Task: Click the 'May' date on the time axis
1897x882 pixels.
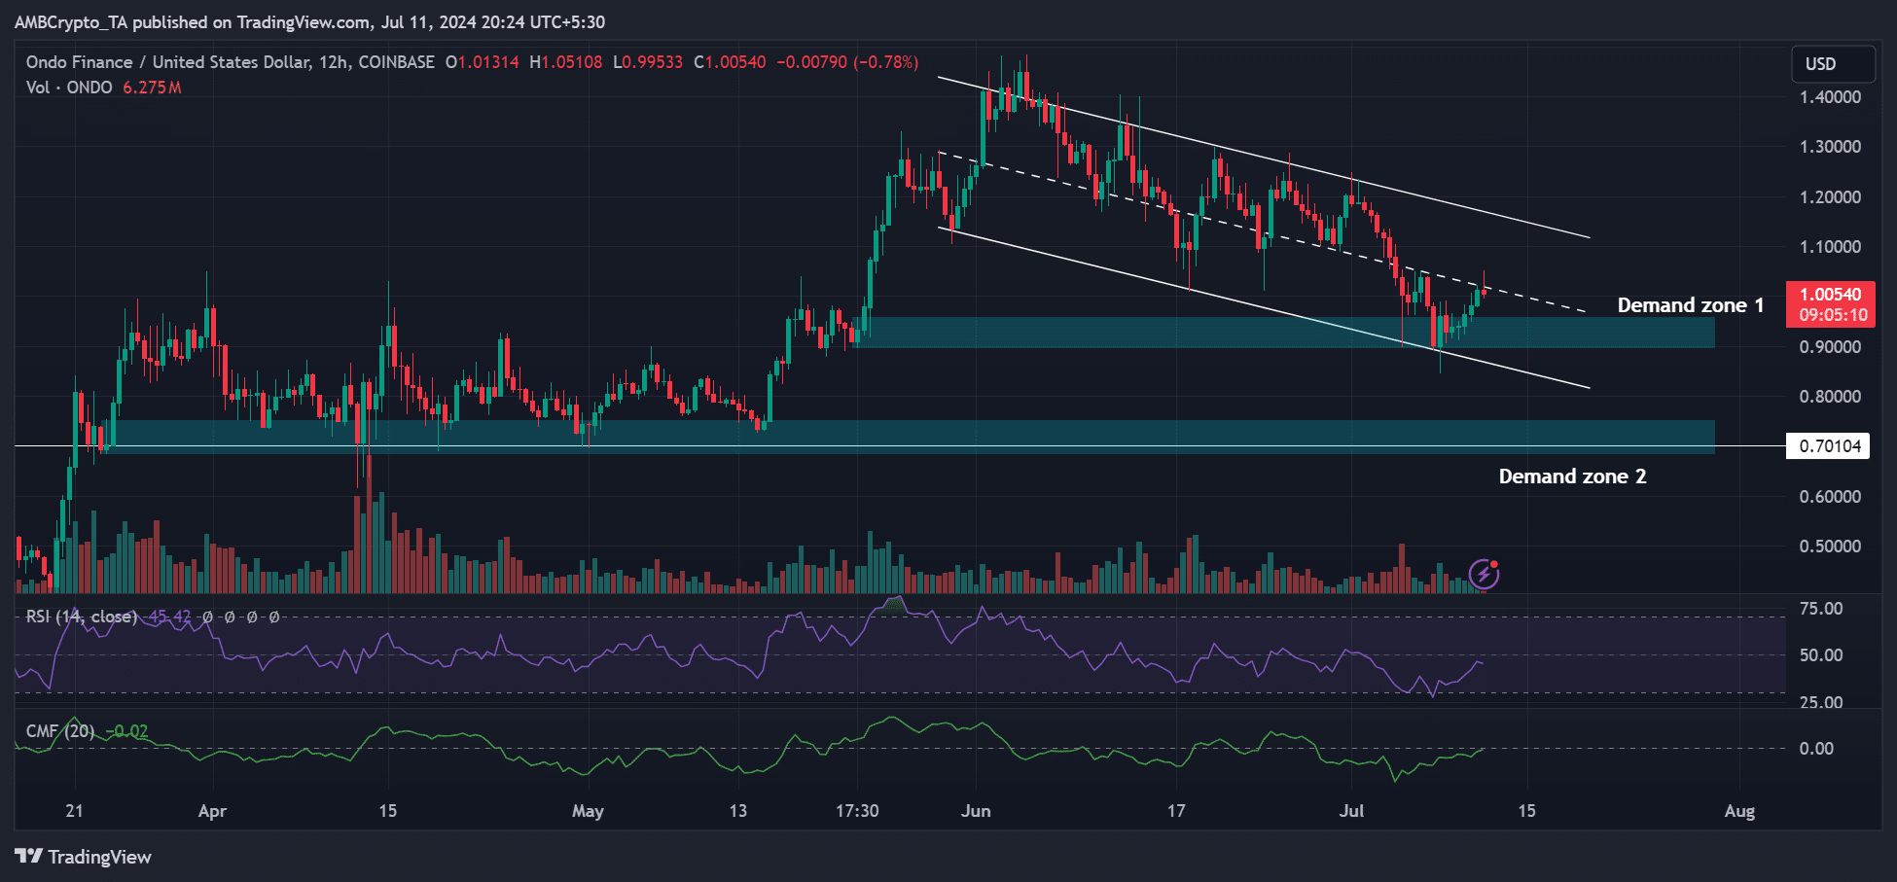Action: click(x=588, y=811)
